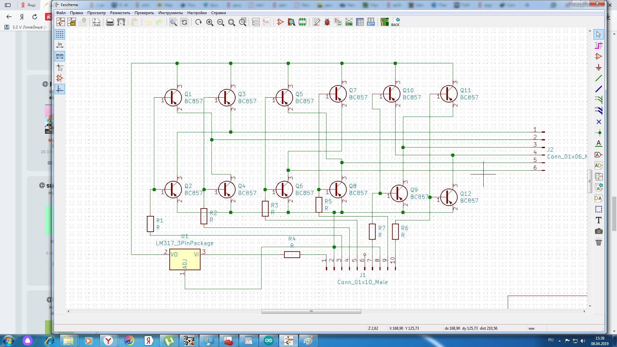Open Arduino IDE from the taskbar

(x=269, y=341)
